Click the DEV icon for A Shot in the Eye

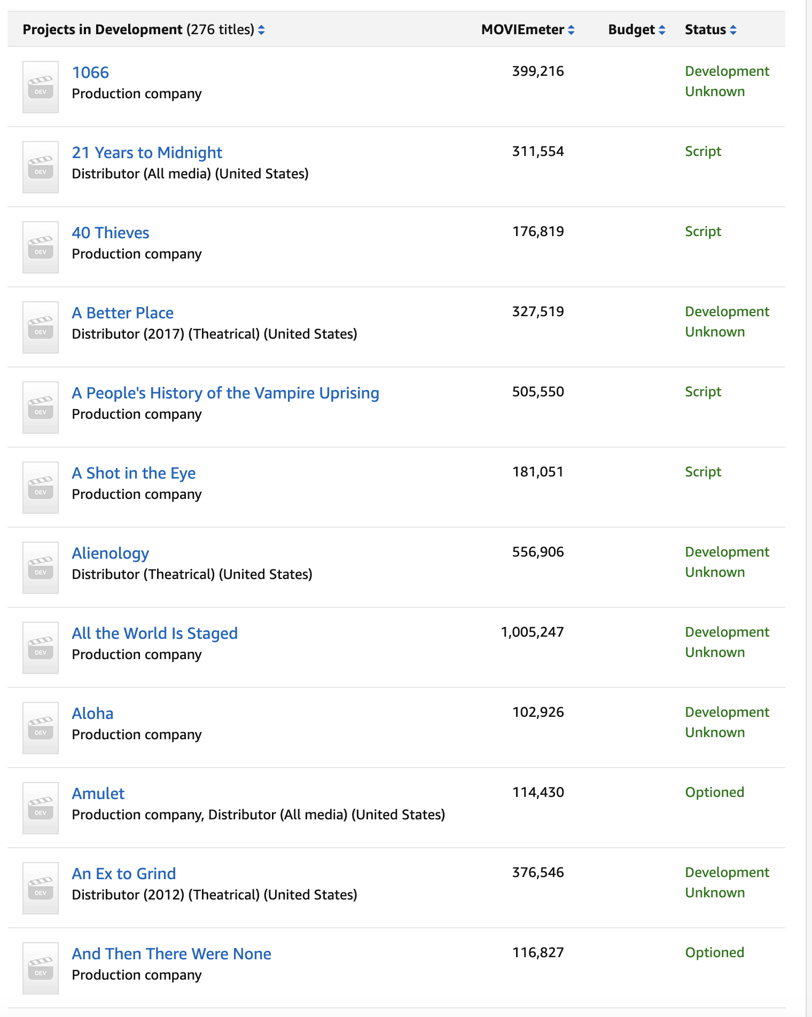pyautogui.click(x=41, y=488)
